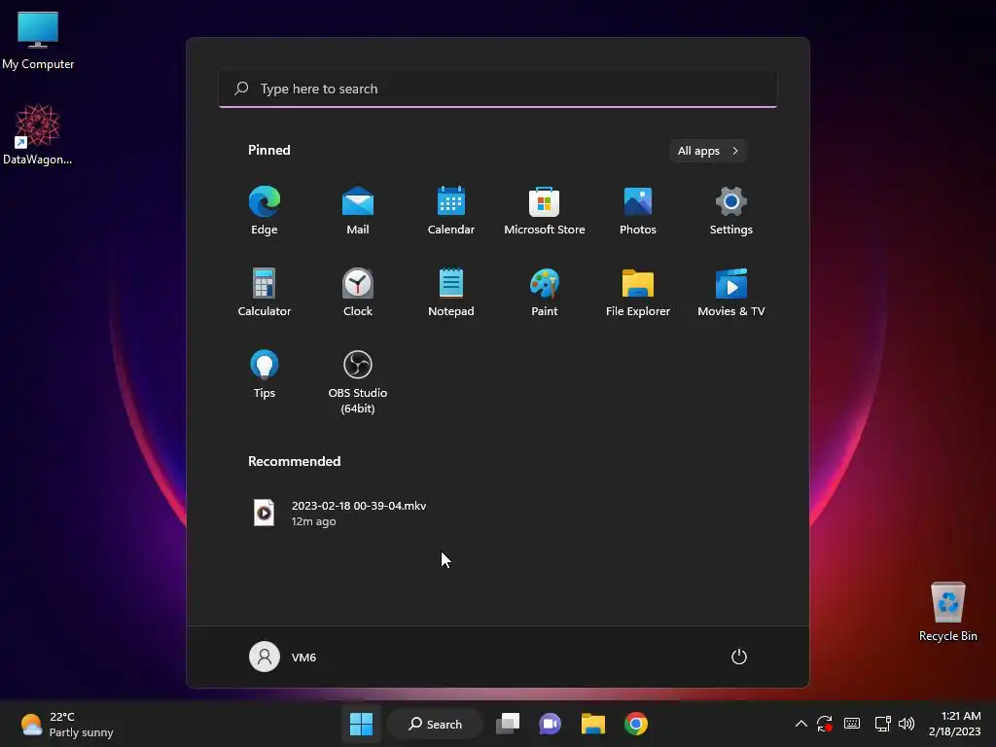Launch Google Chrome from the taskbar

(x=636, y=724)
